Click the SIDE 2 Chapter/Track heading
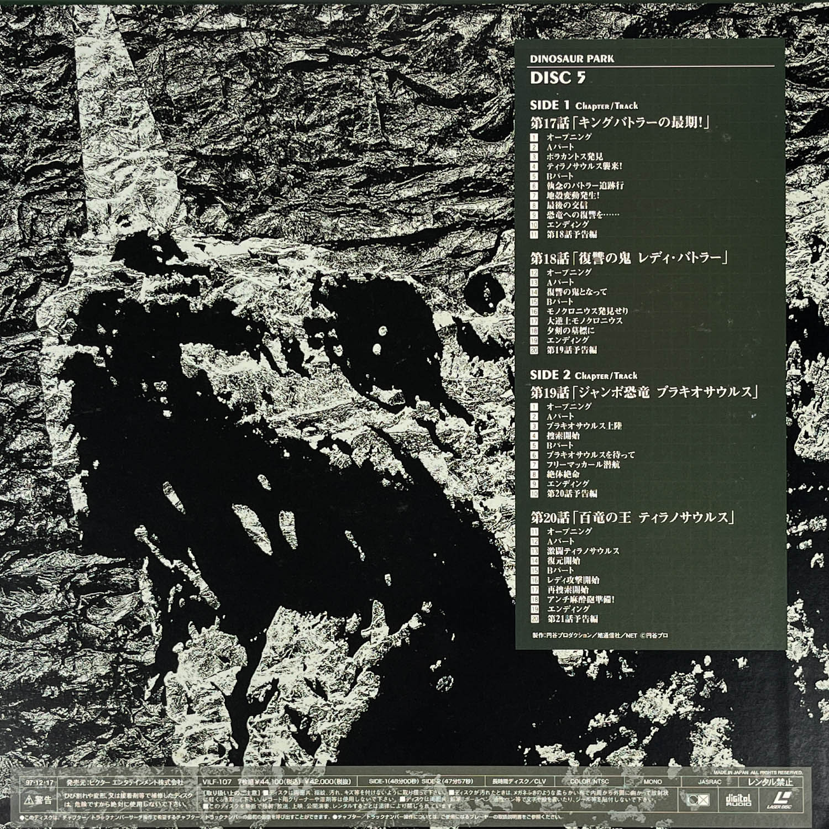Screen dimensions: 829x829 pos(584,375)
